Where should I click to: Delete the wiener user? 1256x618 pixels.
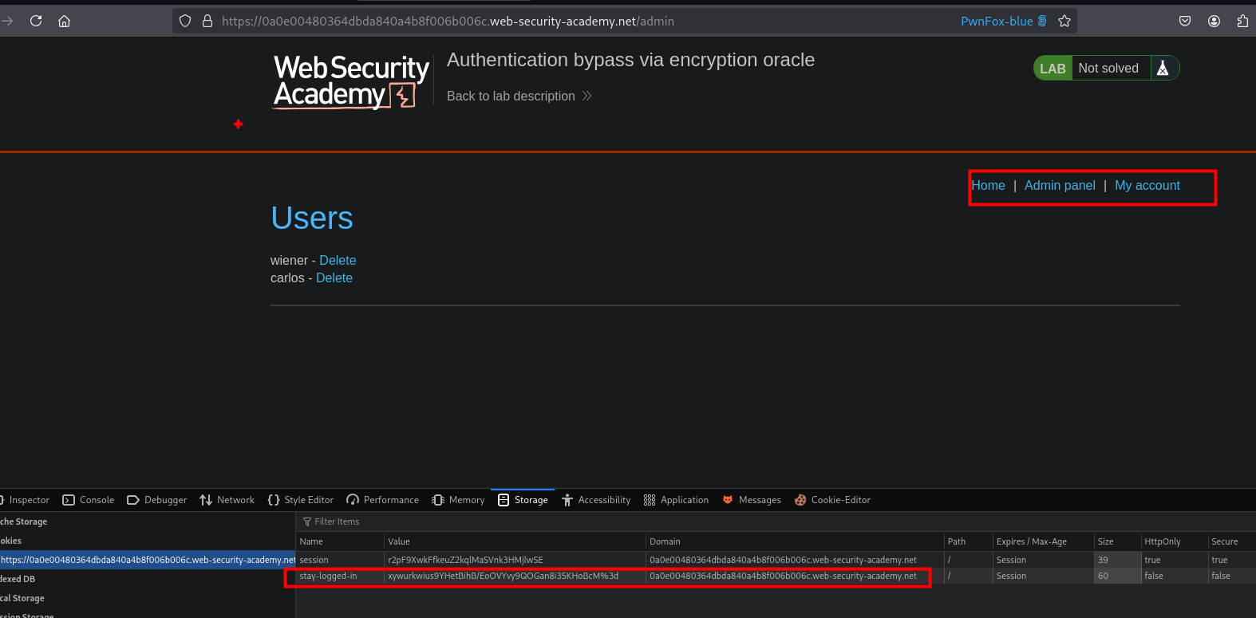(x=338, y=261)
